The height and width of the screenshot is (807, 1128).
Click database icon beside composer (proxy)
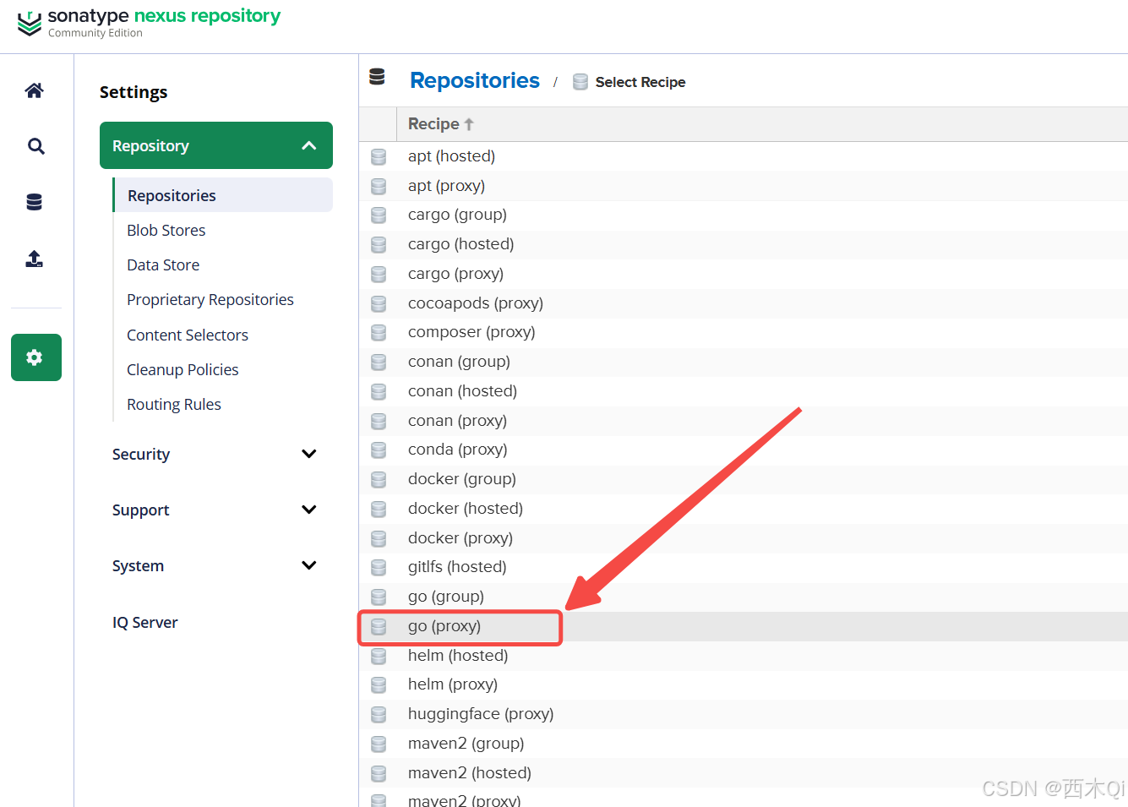(379, 332)
